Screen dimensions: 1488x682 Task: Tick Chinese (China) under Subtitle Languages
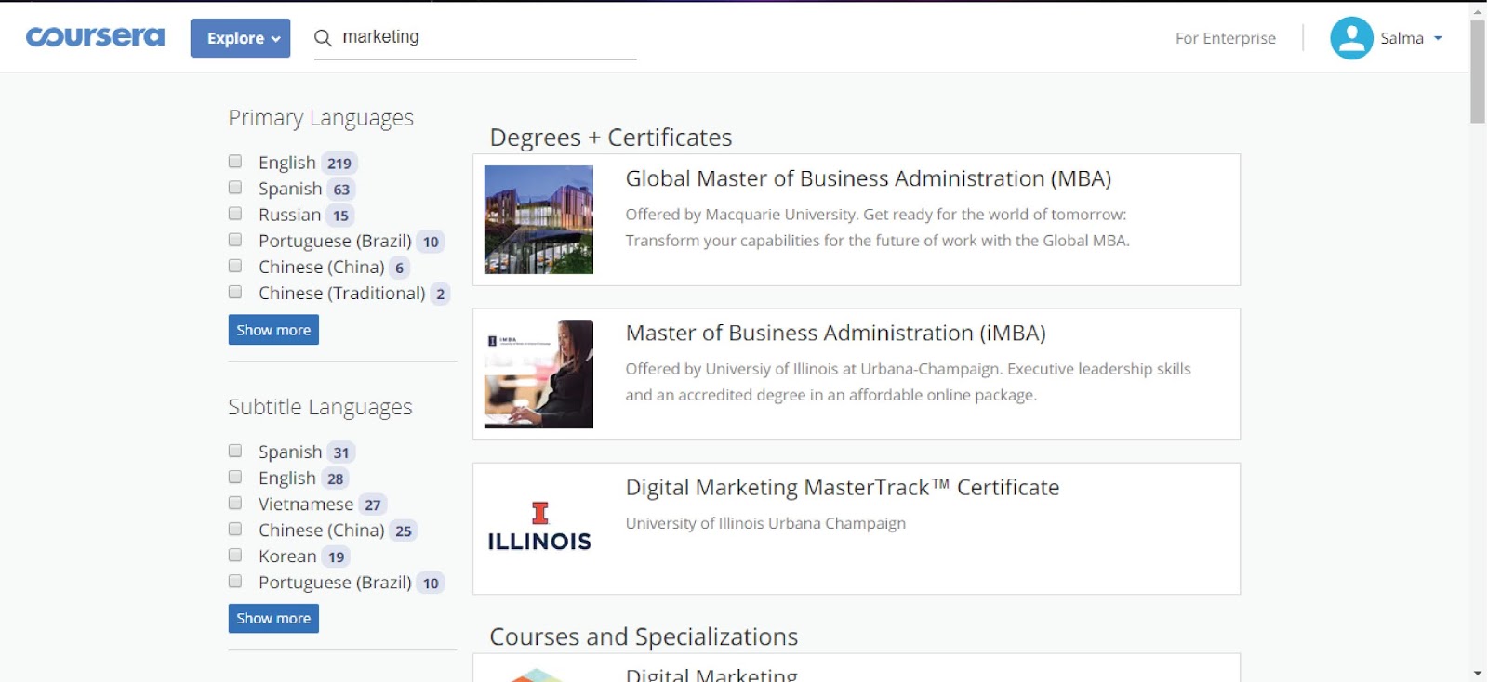pos(235,529)
